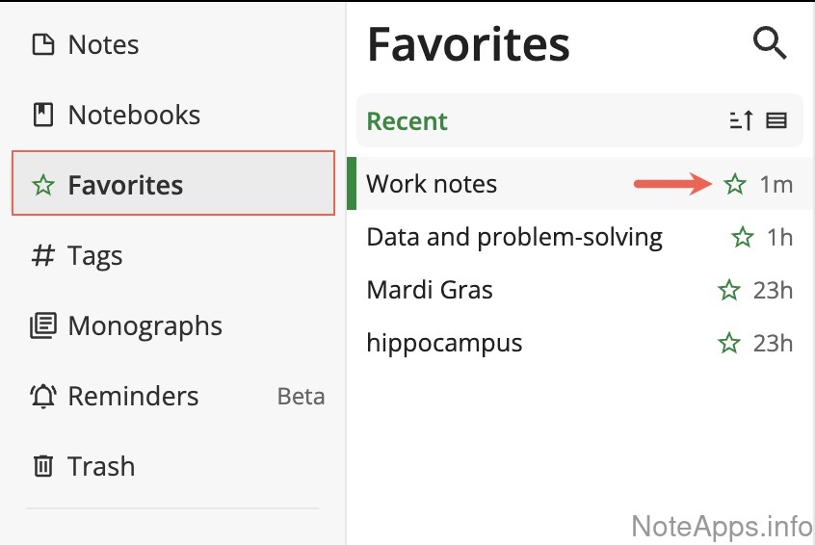The height and width of the screenshot is (545, 815).
Task: Click the Tags hash icon
Action: click(x=42, y=256)
